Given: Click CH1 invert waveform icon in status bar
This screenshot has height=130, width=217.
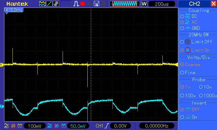Looking at the screenshot, I should pos(20,126).
